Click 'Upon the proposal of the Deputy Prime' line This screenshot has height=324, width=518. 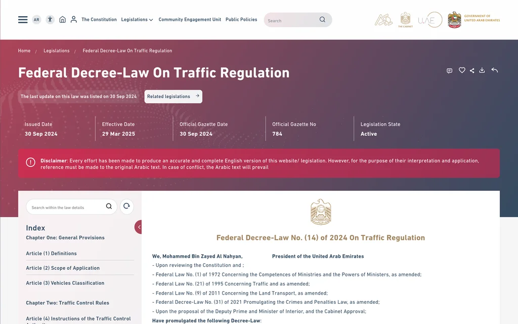259,311
